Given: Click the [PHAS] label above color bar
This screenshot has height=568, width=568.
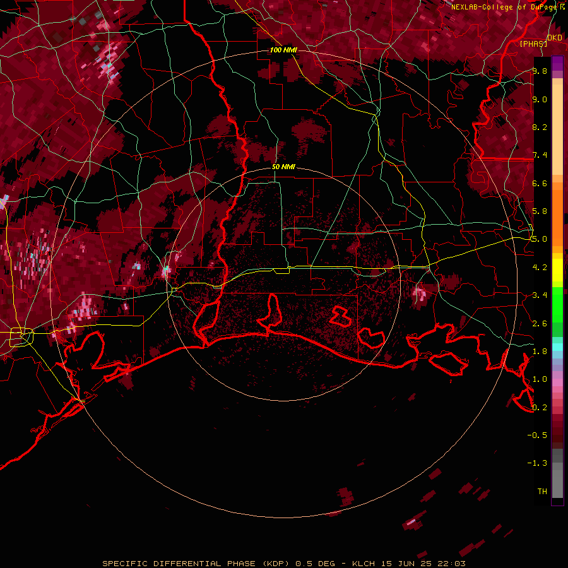Looking at the screenshot, I should (x=533, y=44).
